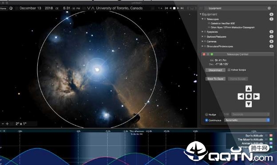Slew telescope right with right arrow
277x165 pixels.
pyautogui.click(x=256, y=96)
